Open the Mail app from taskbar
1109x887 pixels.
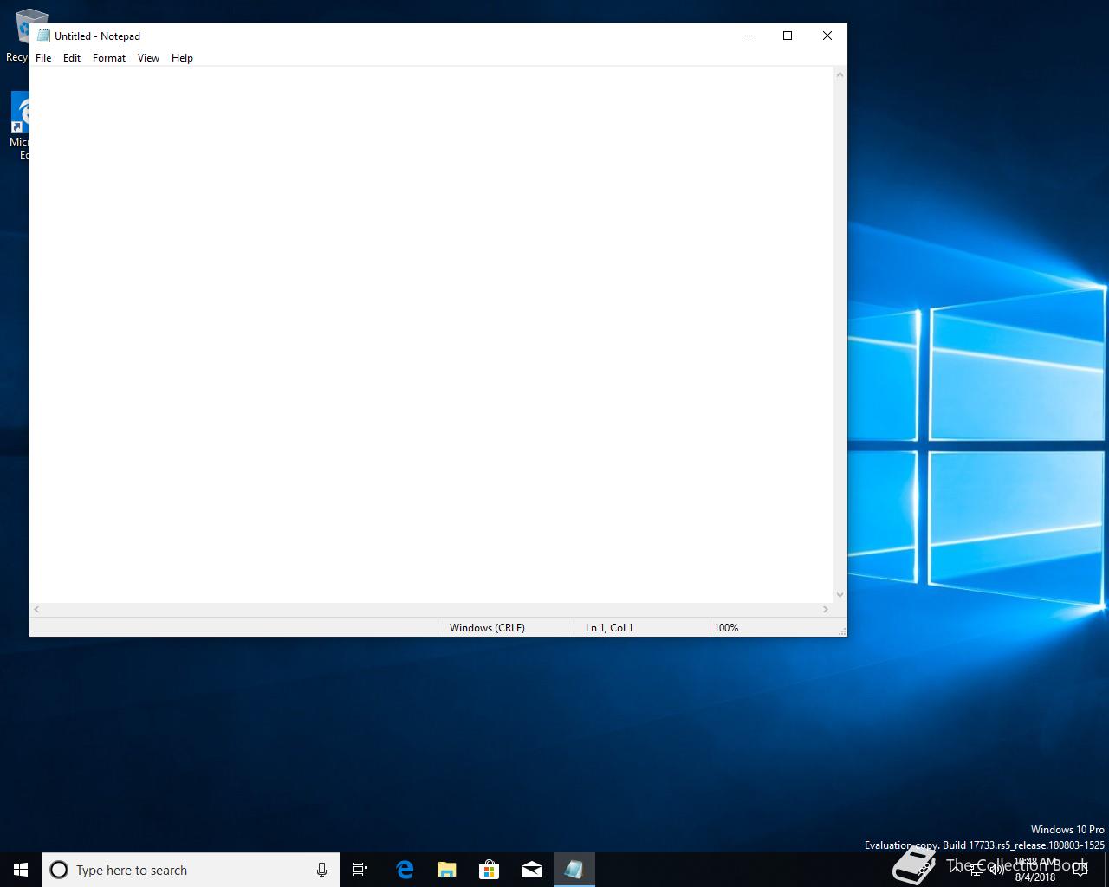click(x=531, y=870)
